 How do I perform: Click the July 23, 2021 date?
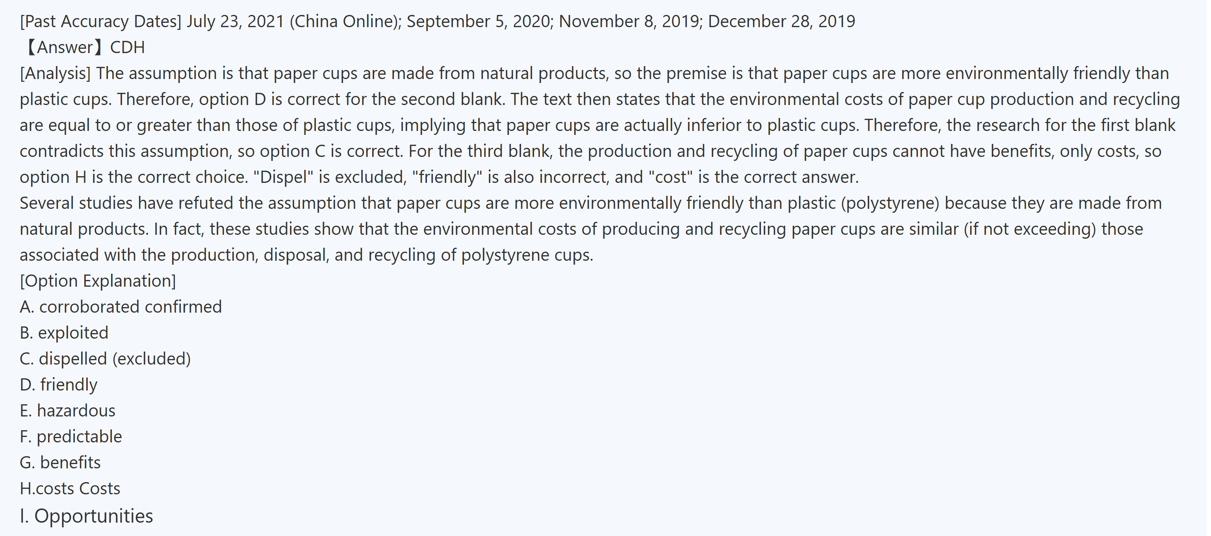(236, 22)
